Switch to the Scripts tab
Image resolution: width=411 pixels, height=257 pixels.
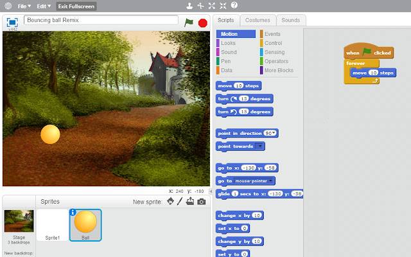coord(225,20)
